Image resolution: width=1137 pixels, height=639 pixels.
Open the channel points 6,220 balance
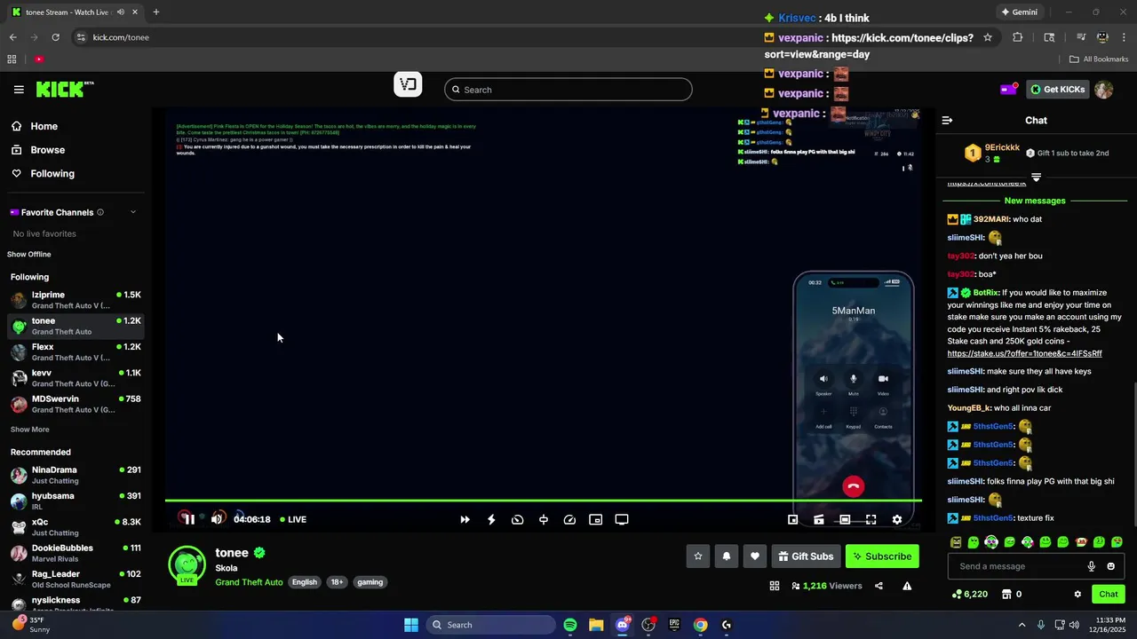(x=969, y=594)
